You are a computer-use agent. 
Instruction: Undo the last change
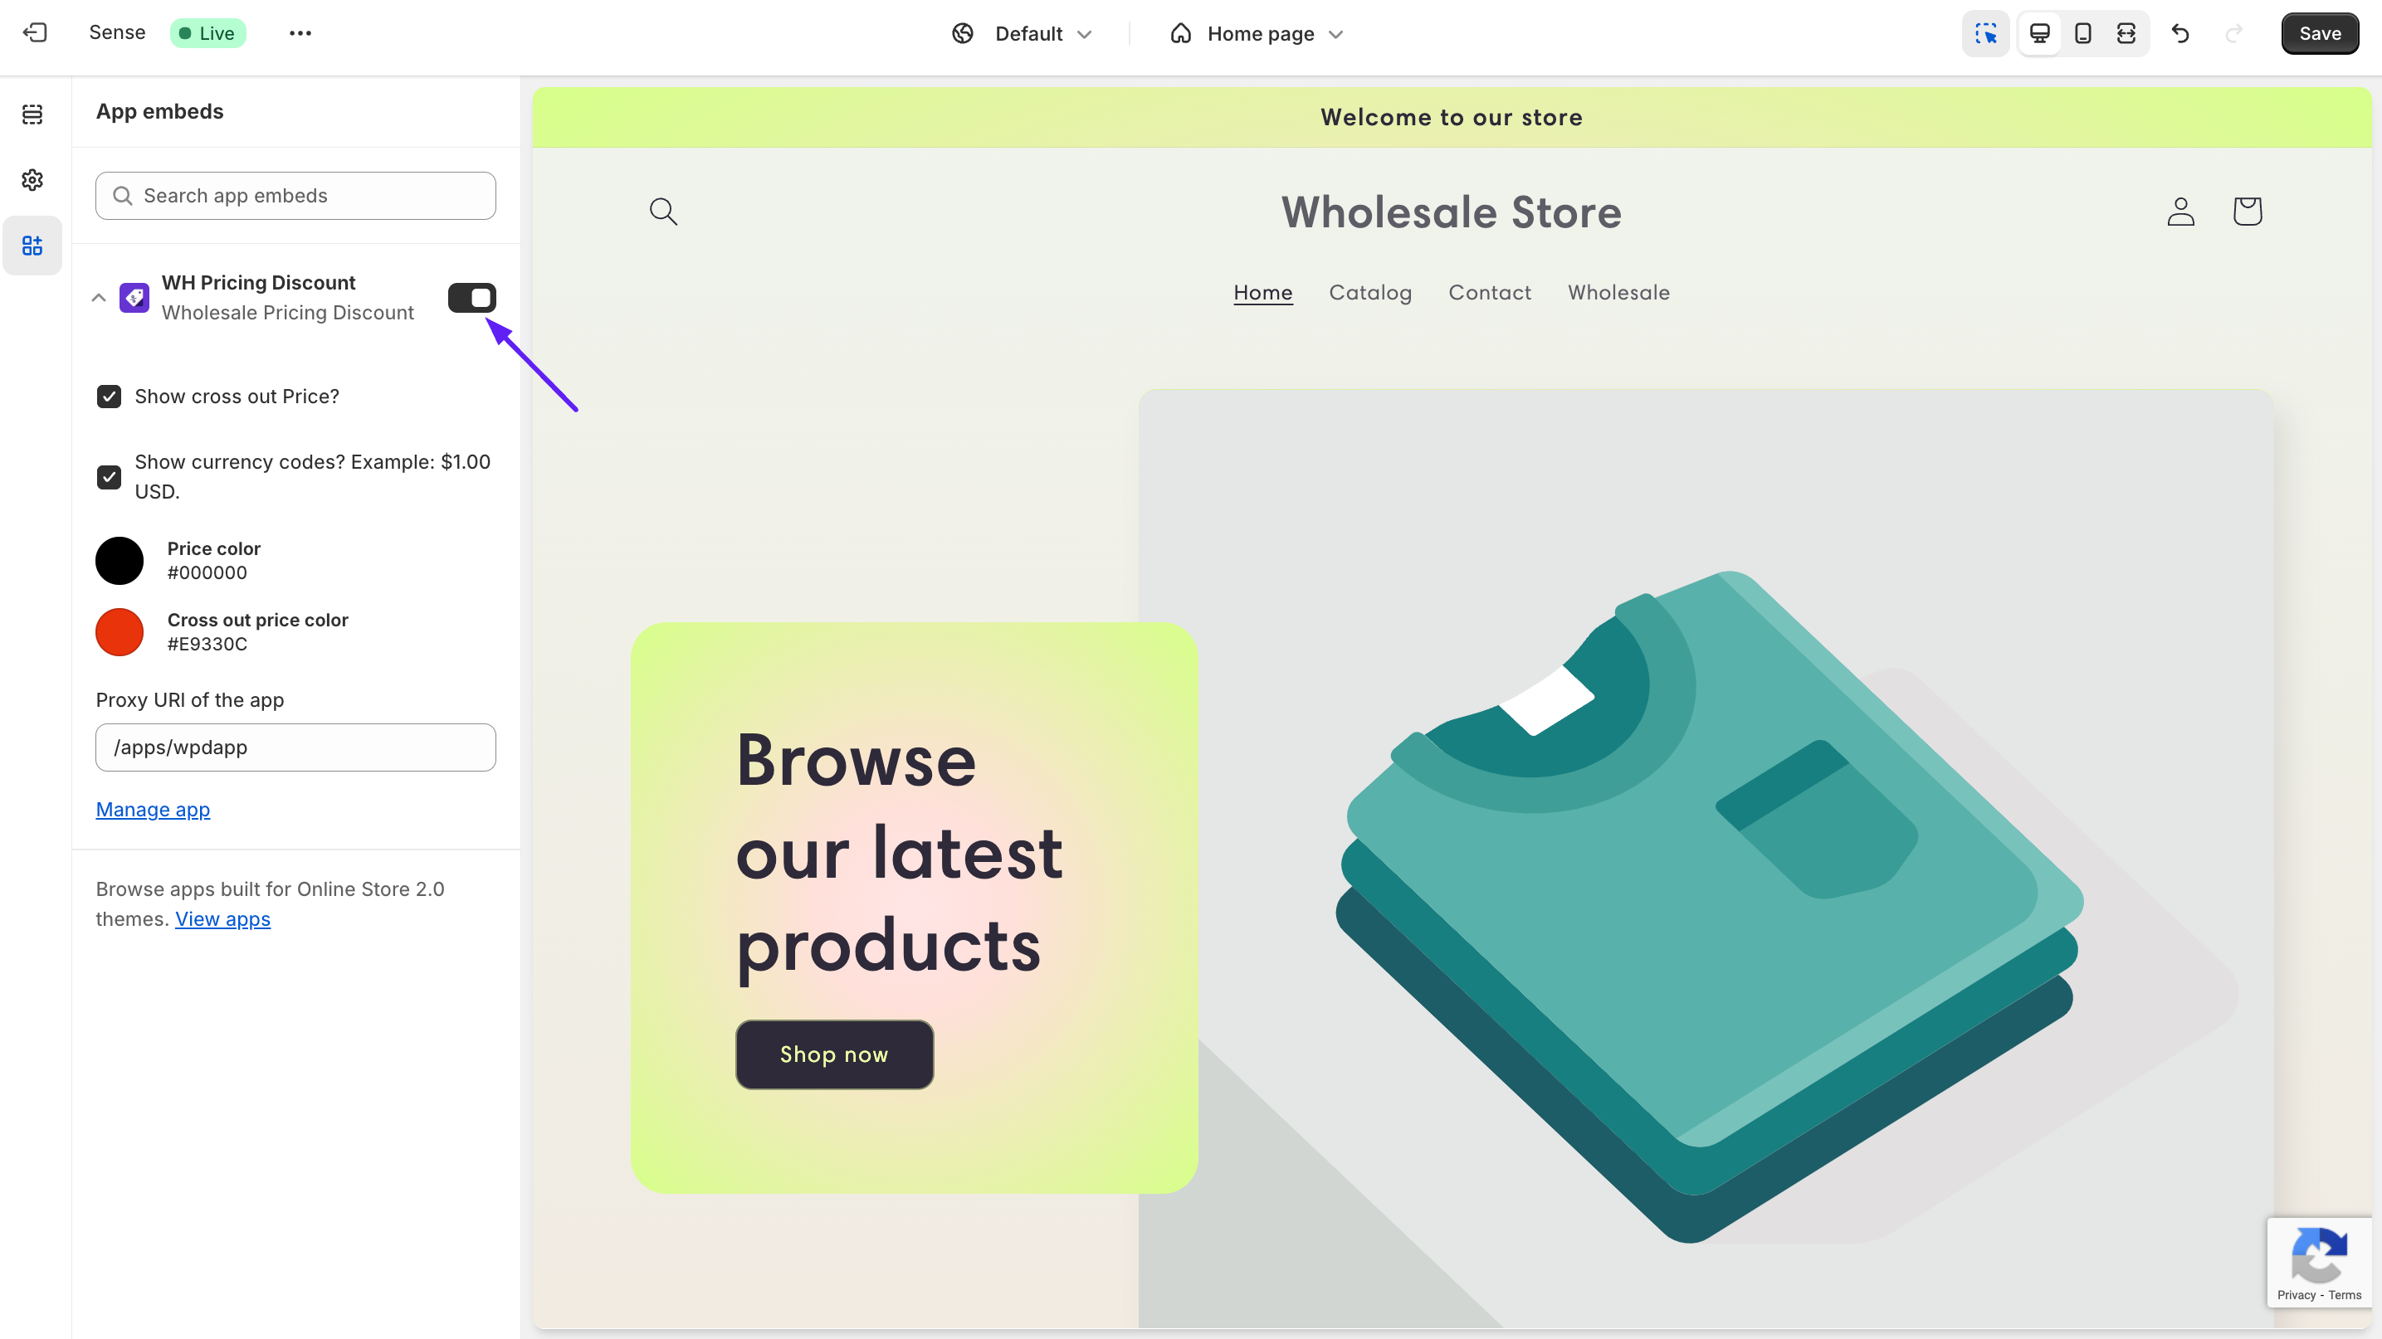click(x=2180, y=33)
